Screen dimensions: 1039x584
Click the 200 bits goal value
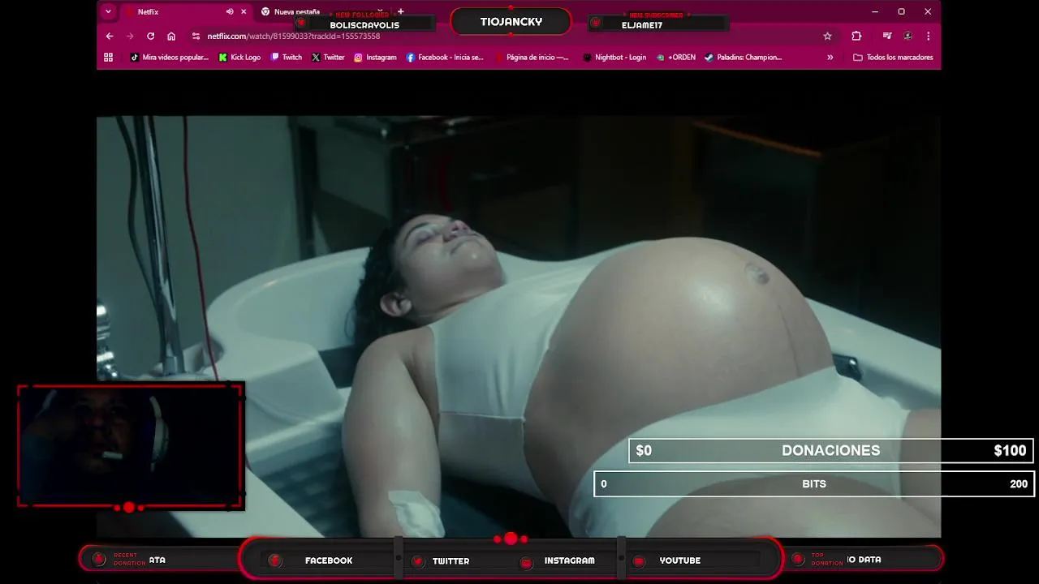click(1019, 484)
